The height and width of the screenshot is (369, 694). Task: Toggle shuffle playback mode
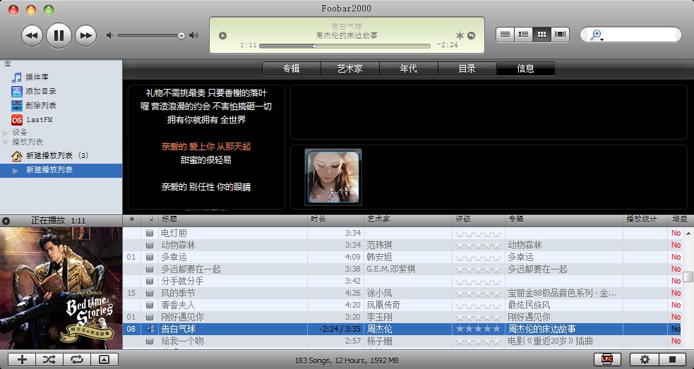[x=49, y=359]
